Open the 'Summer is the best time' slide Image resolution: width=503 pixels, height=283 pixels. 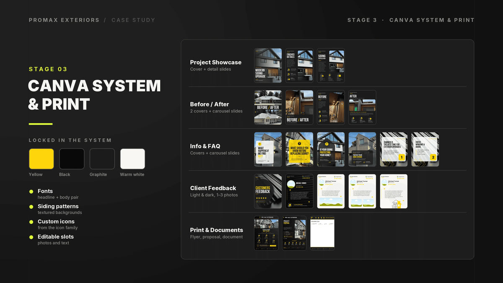pos(394,149)
